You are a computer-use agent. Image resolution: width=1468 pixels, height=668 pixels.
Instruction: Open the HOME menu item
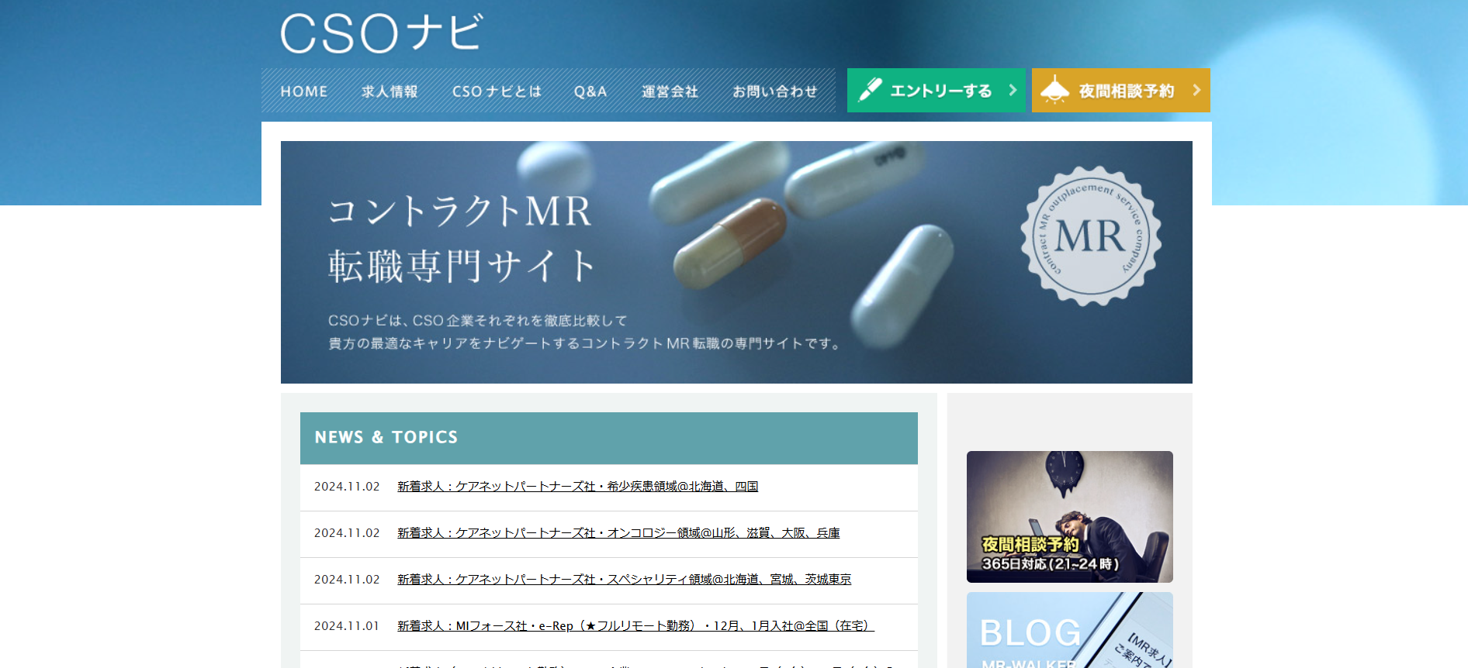pyautogui.click(x=304, y=91)
